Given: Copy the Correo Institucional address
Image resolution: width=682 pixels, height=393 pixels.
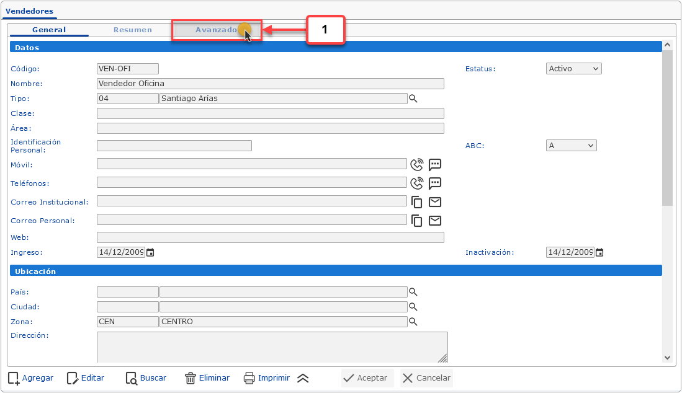Looking at the screenshot, I should 417,202.
